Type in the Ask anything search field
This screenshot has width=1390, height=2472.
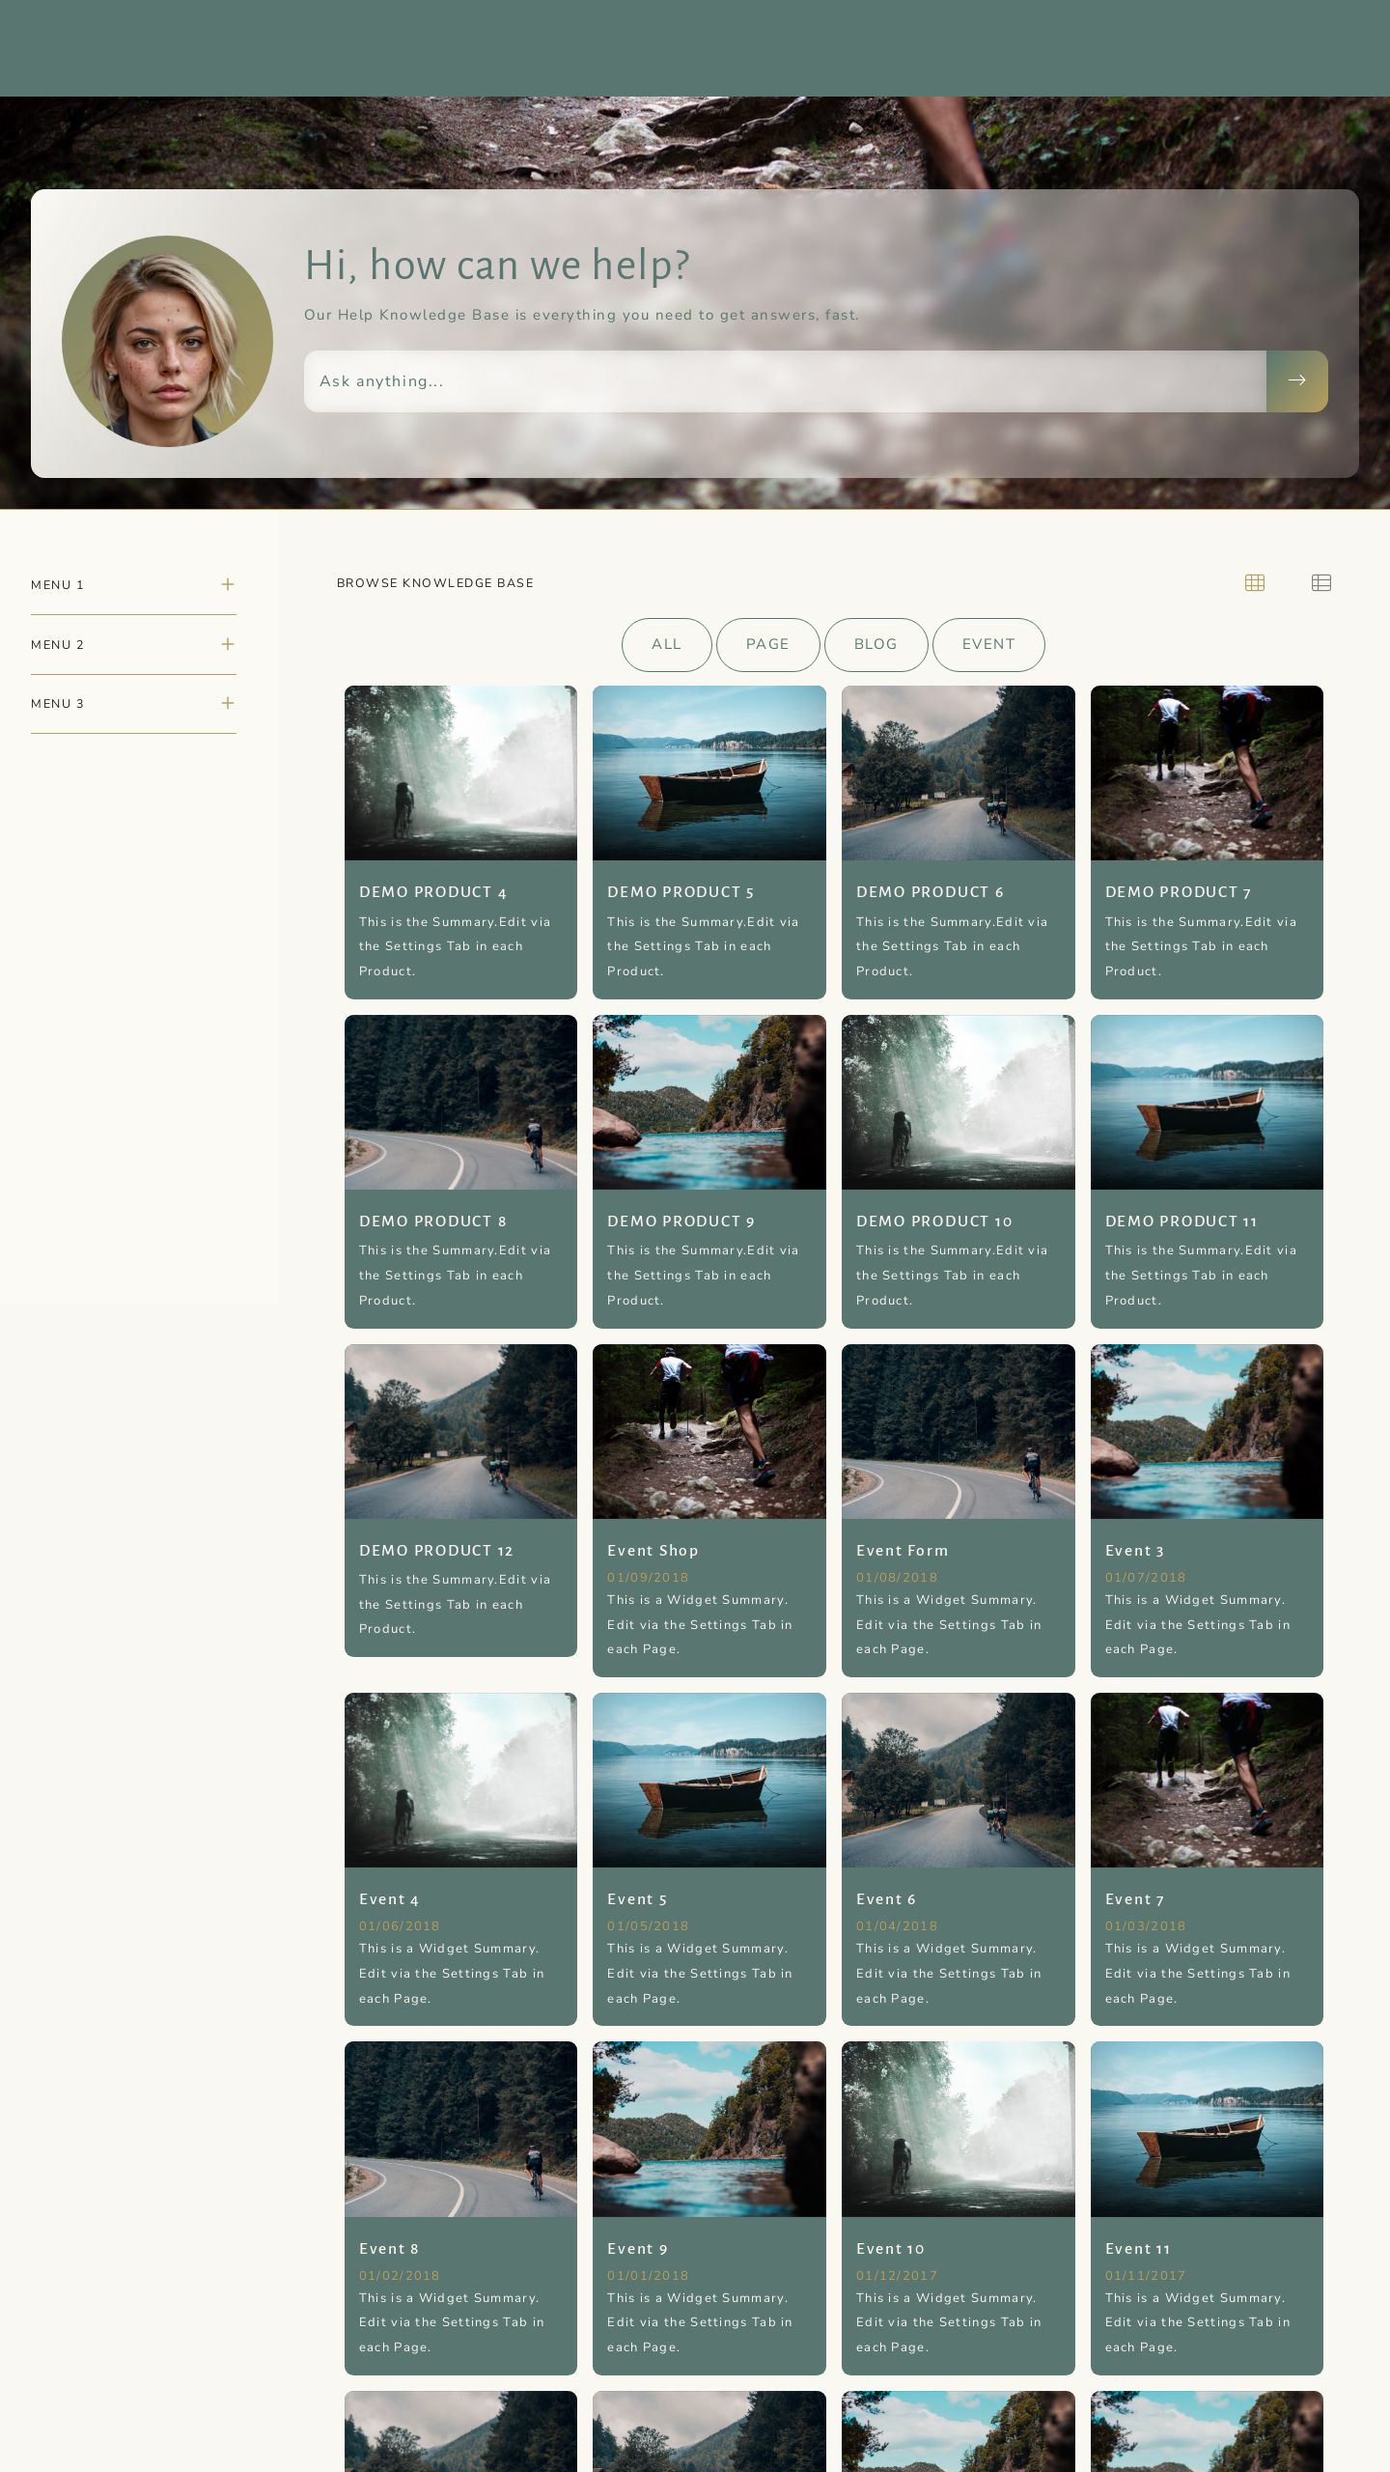[784, 380]
